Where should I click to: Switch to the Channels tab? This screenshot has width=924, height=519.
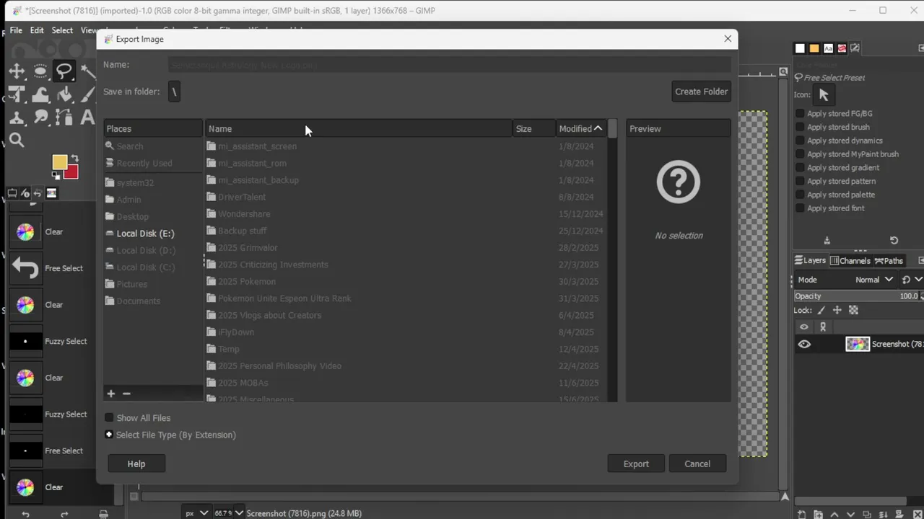[850, 261]
